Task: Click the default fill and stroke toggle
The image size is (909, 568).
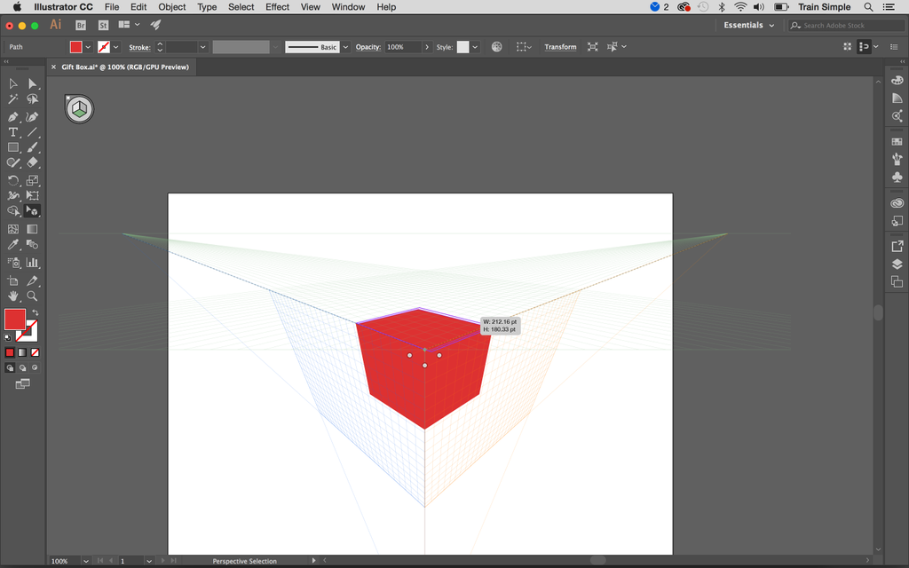Action: pos(5,337)
